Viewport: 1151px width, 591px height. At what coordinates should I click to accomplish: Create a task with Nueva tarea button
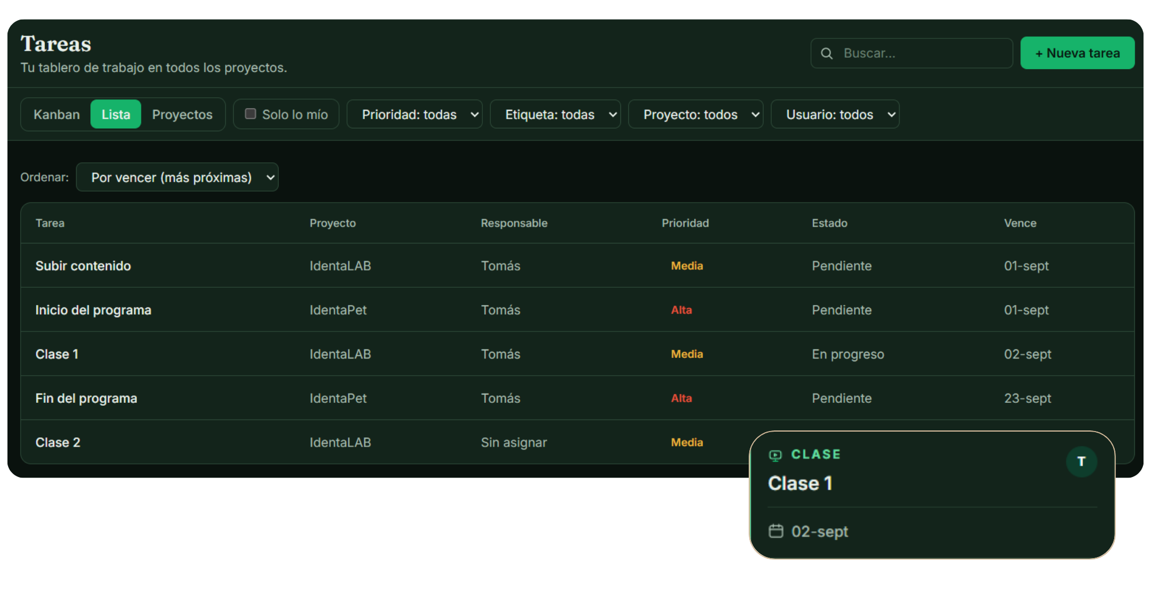tap(1077, 53)
